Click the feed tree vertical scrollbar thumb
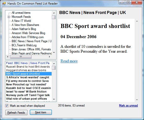This screenshot has height=120, width=144. 54,17
